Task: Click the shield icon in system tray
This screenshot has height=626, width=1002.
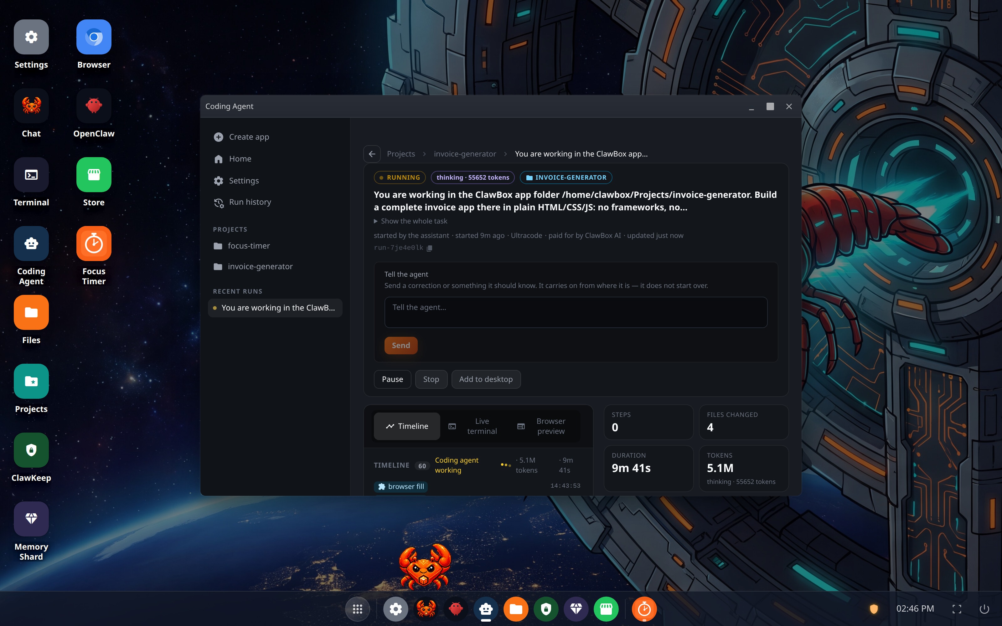Action: [874, 609]
